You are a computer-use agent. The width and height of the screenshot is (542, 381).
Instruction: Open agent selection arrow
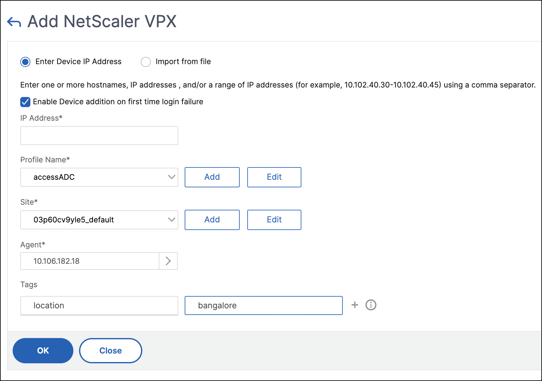tap(168, 261)
